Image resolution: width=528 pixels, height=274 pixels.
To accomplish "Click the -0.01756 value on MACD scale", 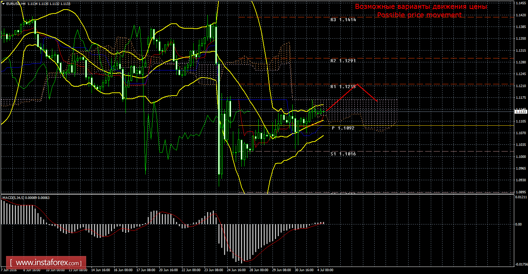I will [520, 264].
